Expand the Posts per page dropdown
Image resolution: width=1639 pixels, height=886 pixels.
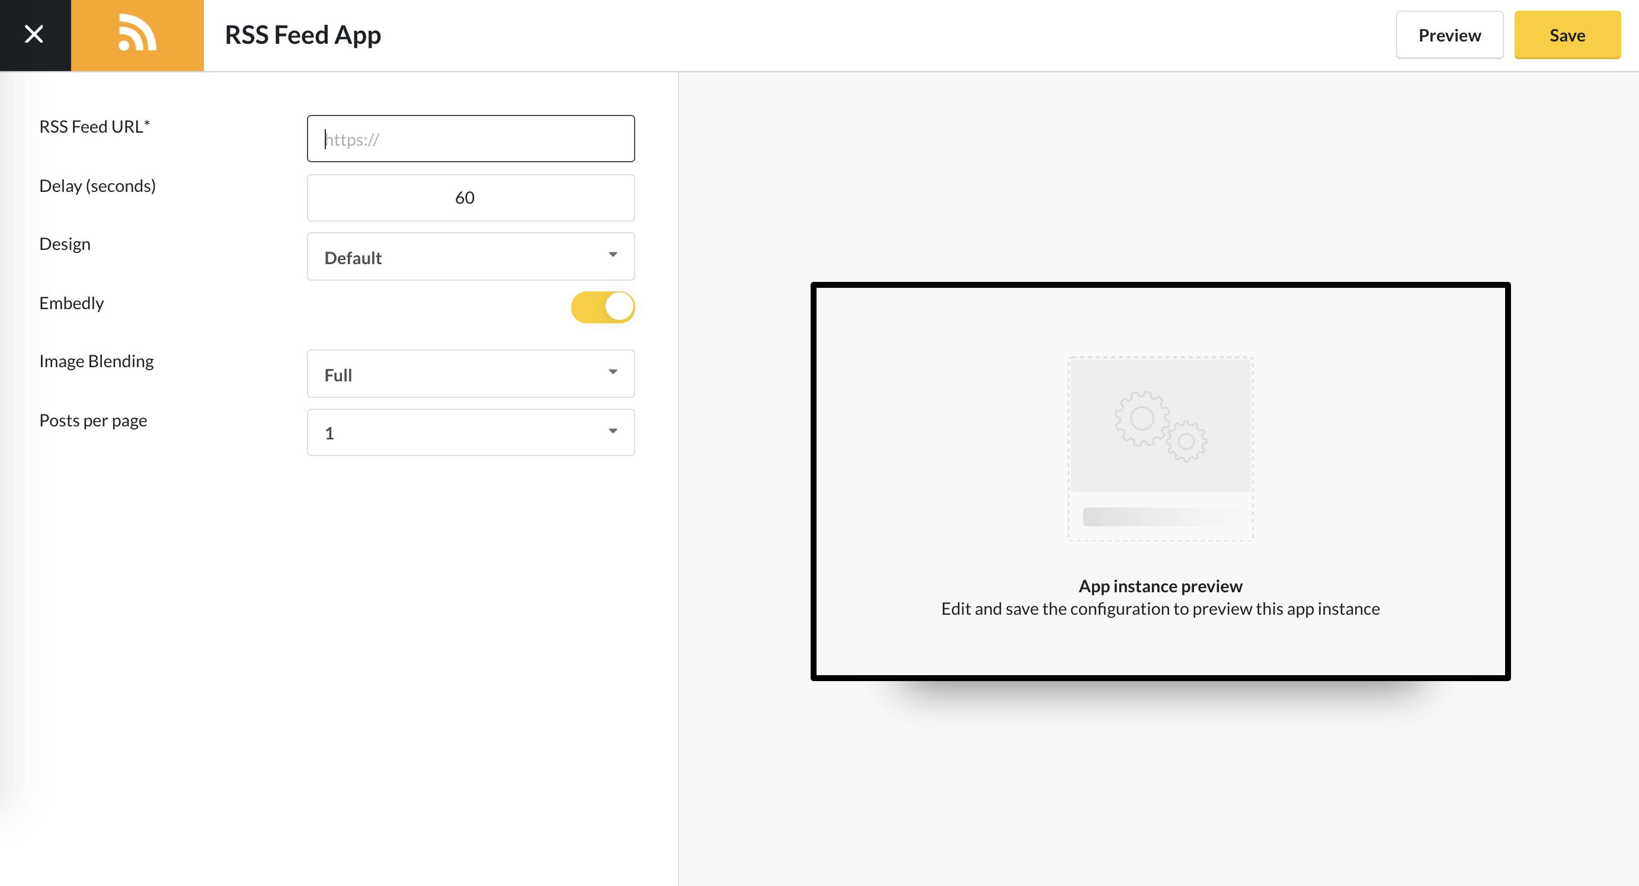point(471,432)
